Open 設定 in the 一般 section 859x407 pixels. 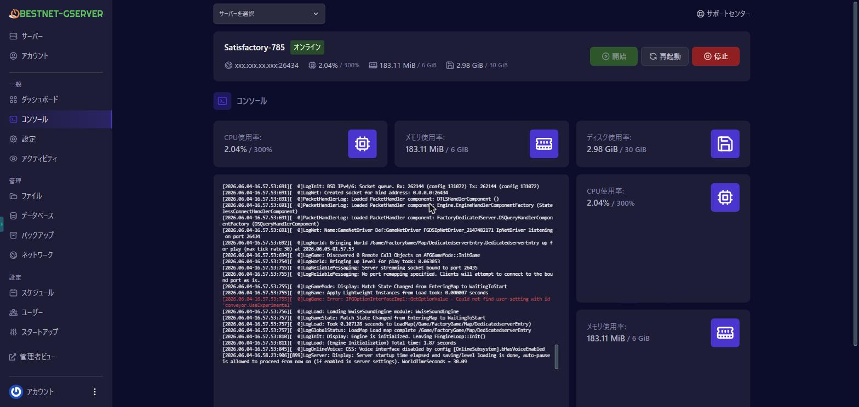click(56, 139)
